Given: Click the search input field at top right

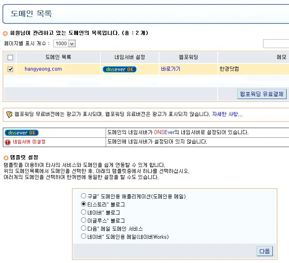Looking at the screenshot, I should (x=276, y=44).
